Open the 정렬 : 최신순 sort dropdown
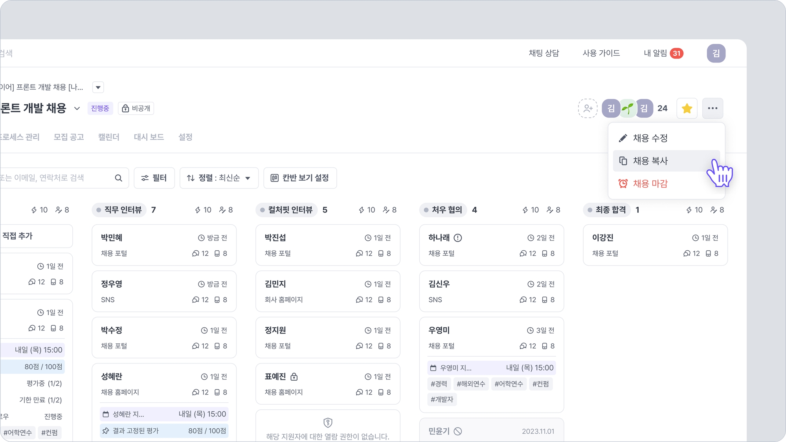This screenshot has width=786, height=442. (x=219, y=178)
